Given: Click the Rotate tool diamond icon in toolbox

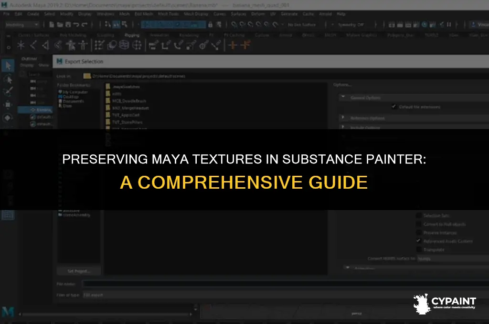Looking at the screenshot, I should 8,118.
